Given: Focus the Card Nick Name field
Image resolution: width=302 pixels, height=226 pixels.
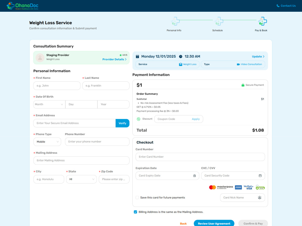Looking at the screenshot, I should tap(243, 198).
